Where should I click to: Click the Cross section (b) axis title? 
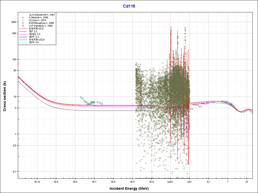5,96
